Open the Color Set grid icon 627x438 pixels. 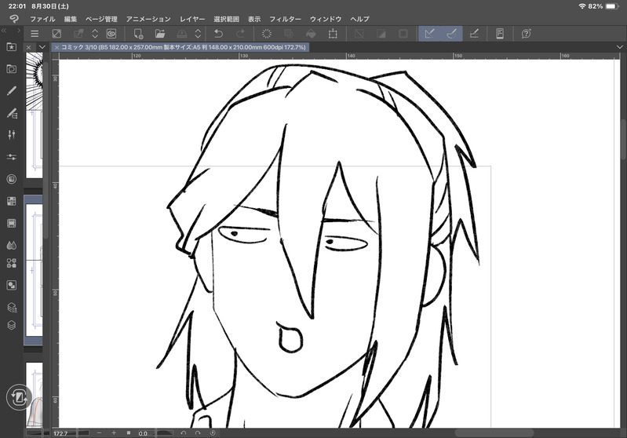tap(12, 201)
